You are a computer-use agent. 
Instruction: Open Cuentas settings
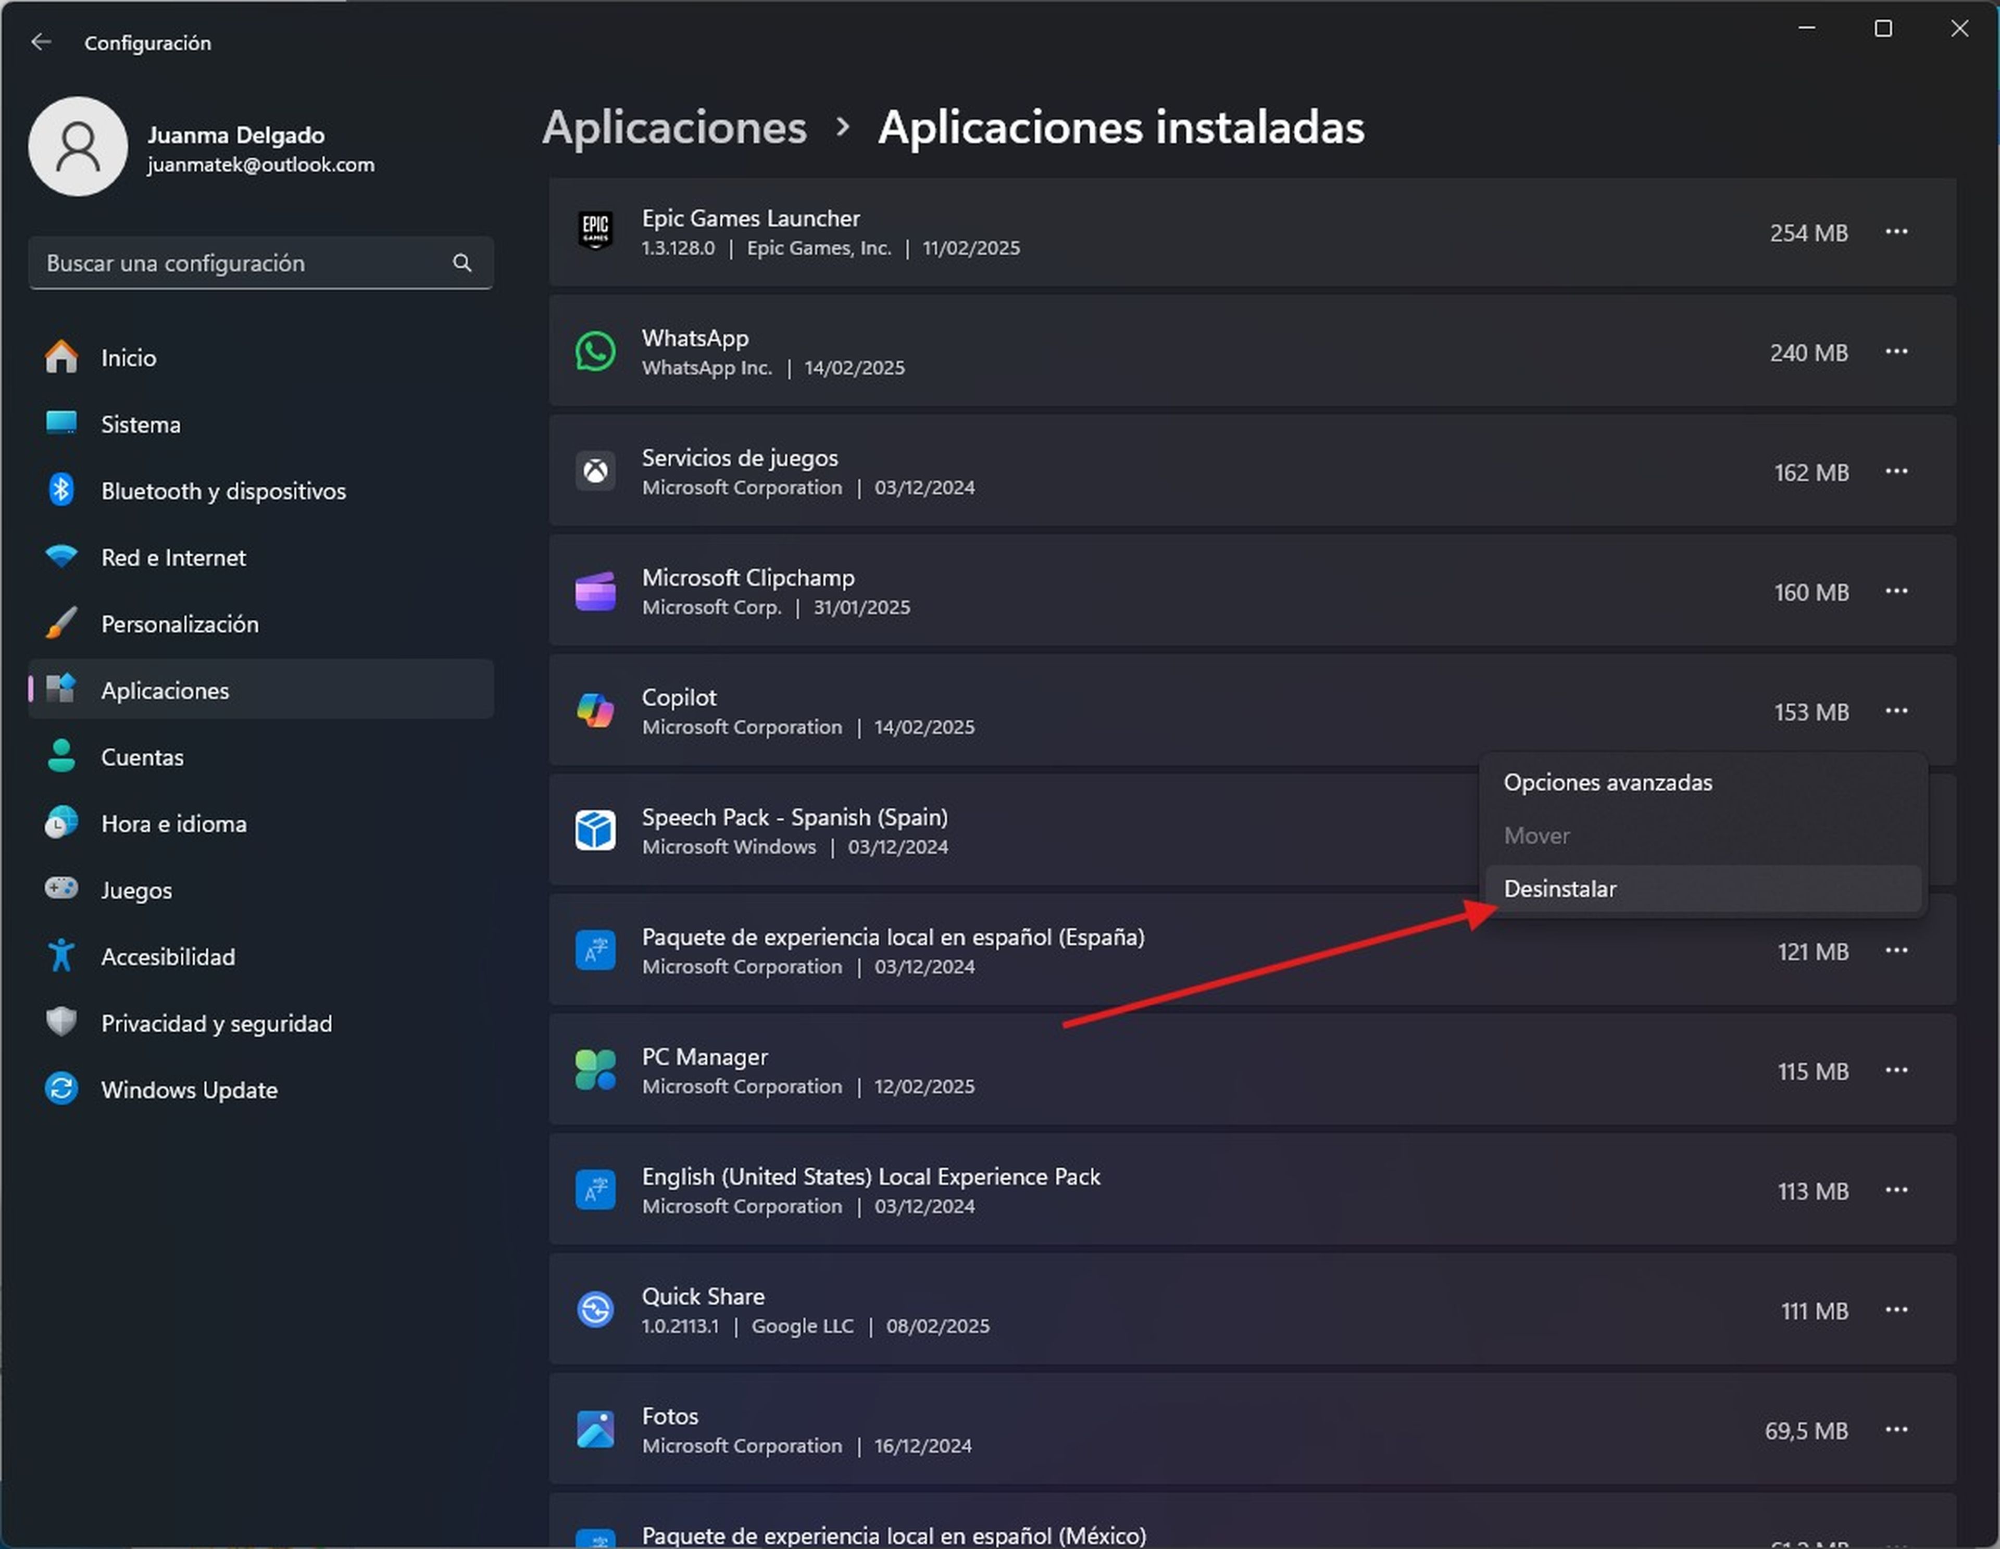click(x=261, y=757)
